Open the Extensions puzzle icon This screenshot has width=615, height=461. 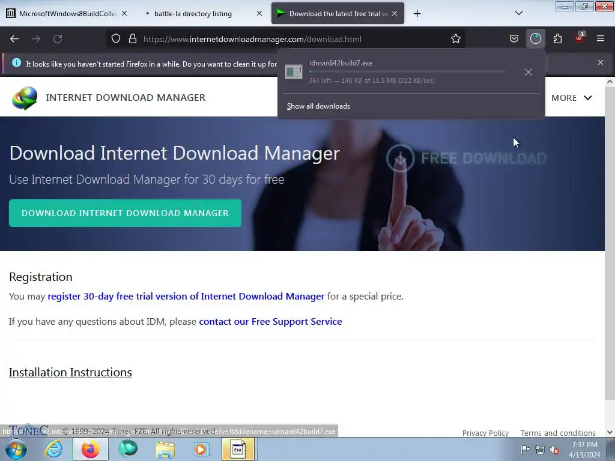coord(557,39)
